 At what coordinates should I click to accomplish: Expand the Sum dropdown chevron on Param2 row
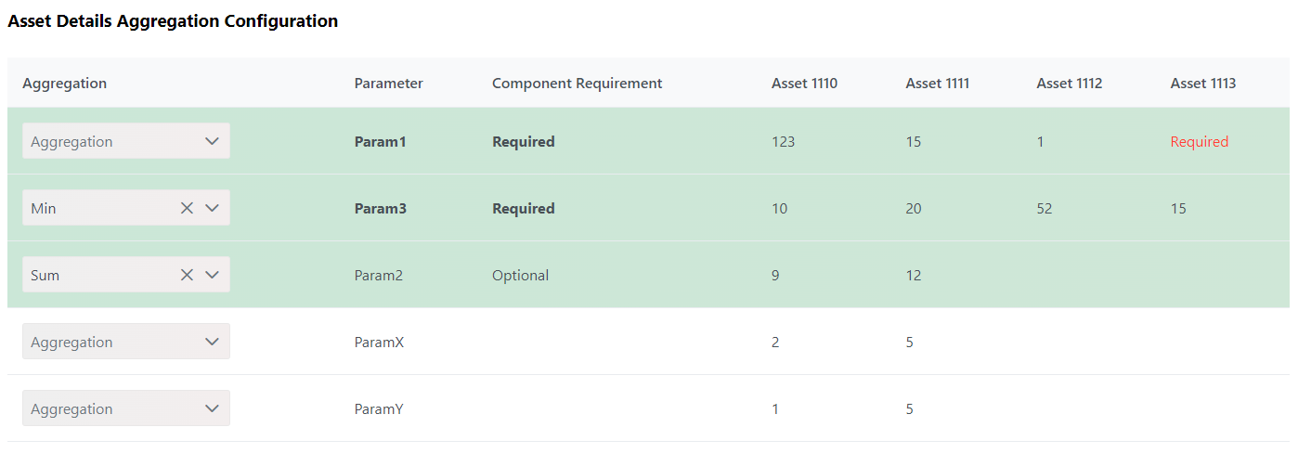[x=212, y=275]
